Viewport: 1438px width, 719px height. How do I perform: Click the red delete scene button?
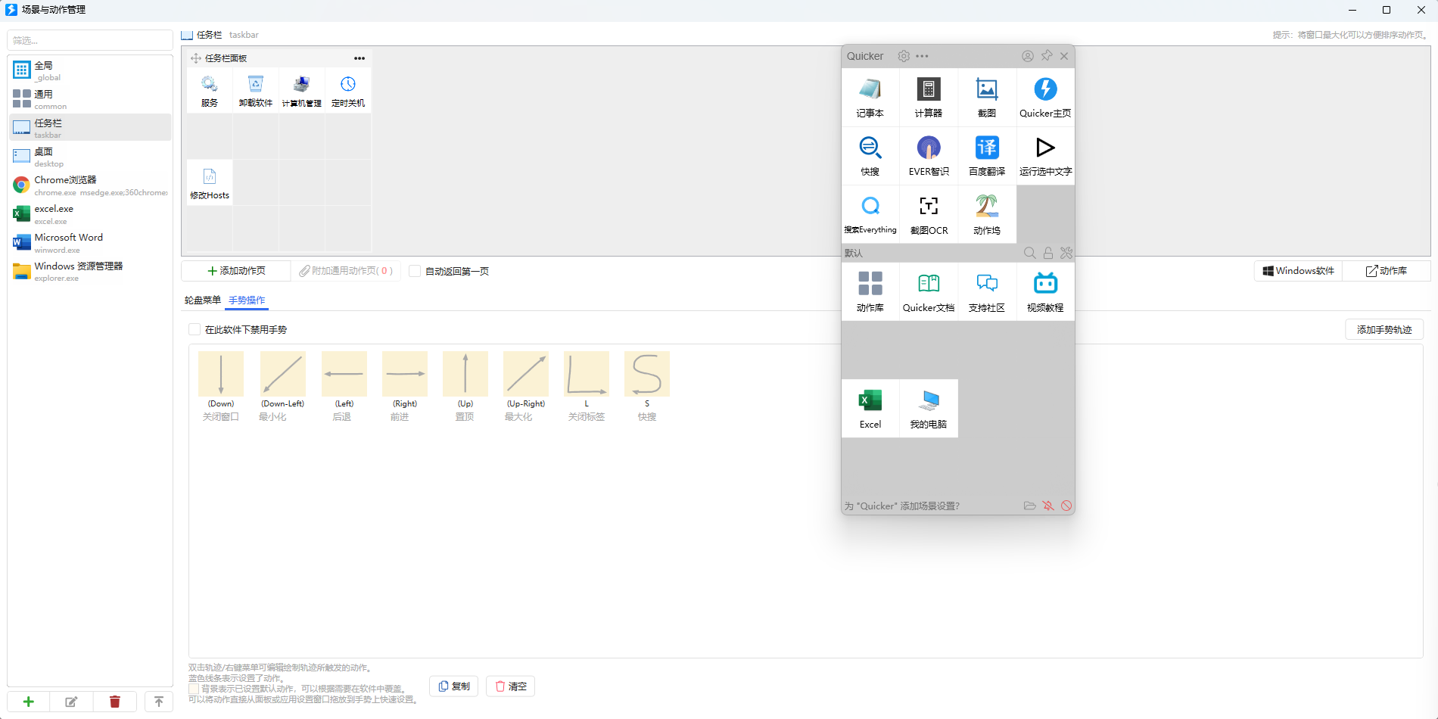coord(115,702)
